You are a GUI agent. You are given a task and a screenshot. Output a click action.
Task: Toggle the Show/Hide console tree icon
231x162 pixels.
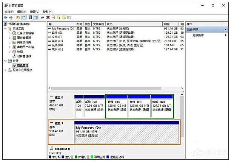pyautogui.click(x=23, y=17)
